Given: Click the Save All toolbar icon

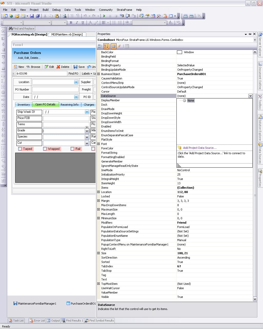Looking at the screenshot, I should (37, 16).
